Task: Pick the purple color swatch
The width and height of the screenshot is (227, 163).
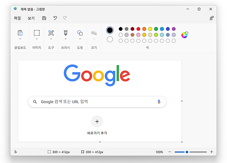Action: [x=174, y=29]
